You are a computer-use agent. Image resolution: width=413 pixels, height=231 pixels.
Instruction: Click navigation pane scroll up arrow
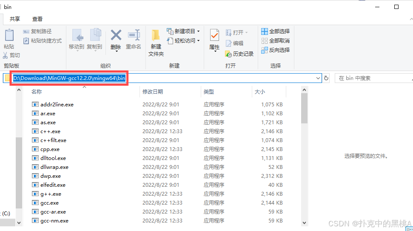point(19,90)
